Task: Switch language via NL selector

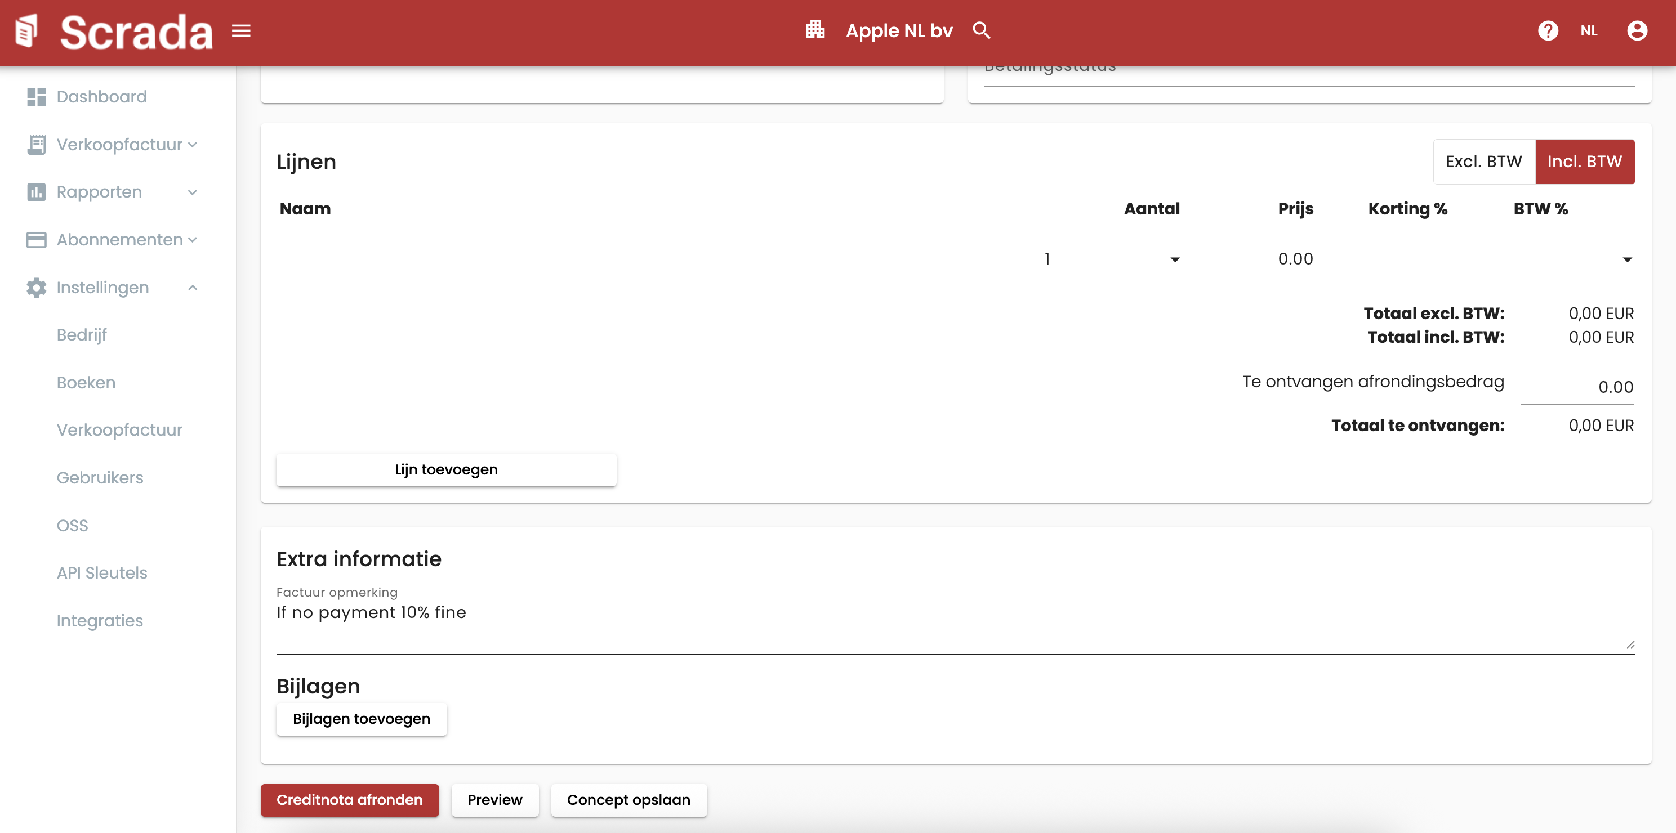Action: [x=1589, y=30]
